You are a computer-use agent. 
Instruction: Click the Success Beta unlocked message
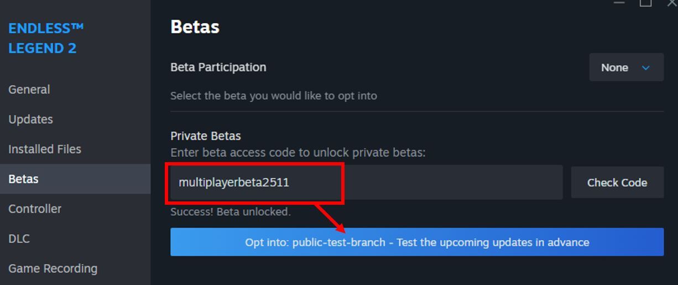(x=230, y=212)
